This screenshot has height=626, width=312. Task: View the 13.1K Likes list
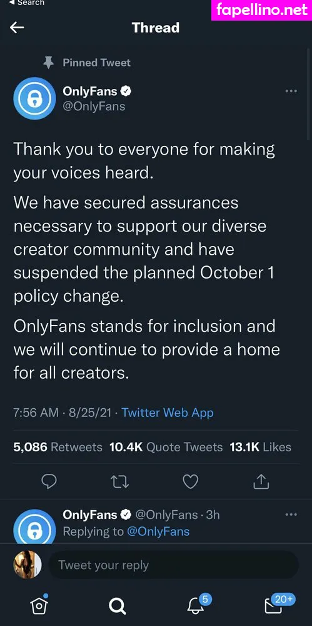(261, 447)
